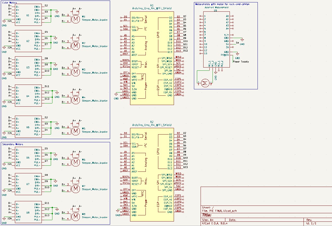
Task: Select the rack-and-pinion motorshield title text
Action: click(x=226, y=4)
